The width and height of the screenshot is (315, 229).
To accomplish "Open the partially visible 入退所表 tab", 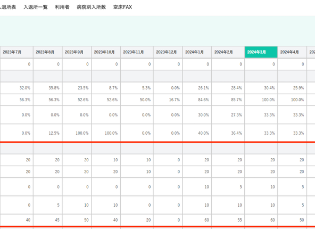I will tap(8, 7).
